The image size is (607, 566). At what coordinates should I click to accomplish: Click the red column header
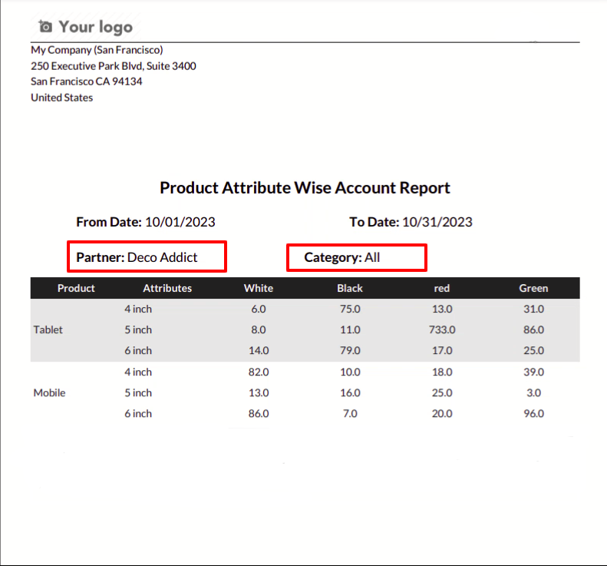[442, 288]
